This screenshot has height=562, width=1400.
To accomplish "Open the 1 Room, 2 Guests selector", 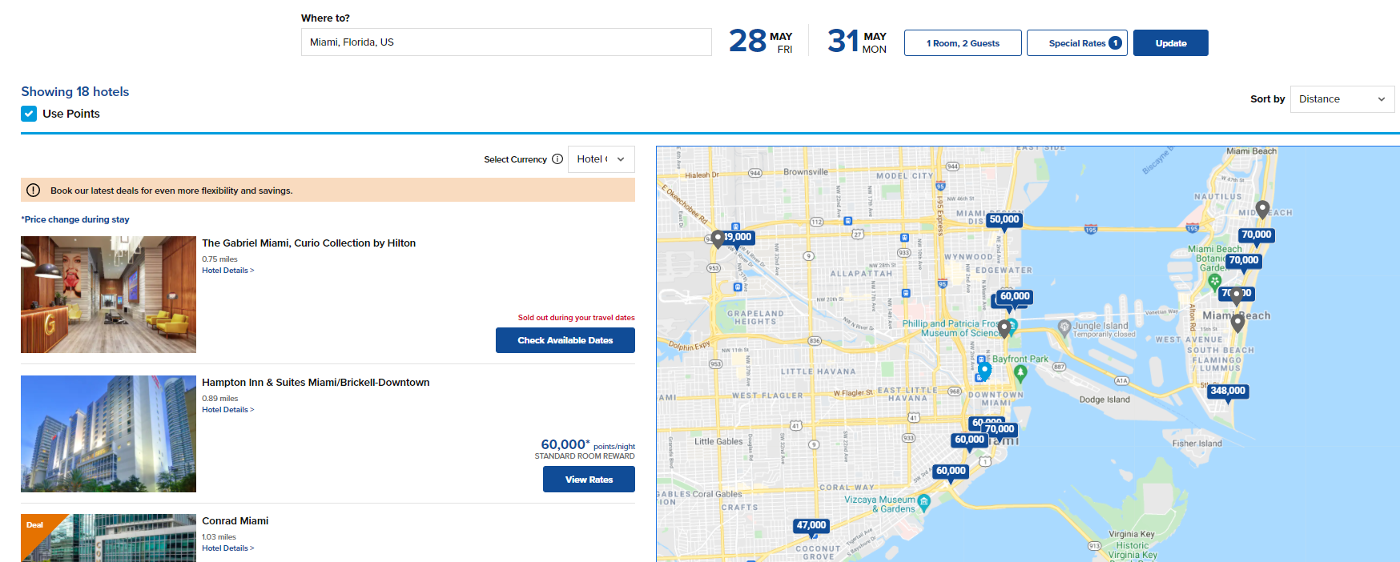I will [963, 43].
